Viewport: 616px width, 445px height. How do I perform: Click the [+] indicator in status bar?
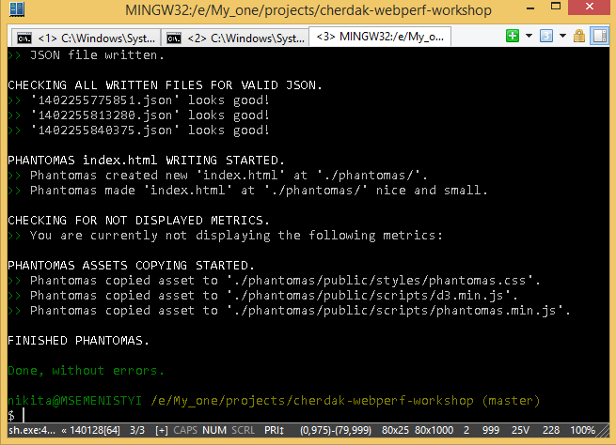[162, 430]
